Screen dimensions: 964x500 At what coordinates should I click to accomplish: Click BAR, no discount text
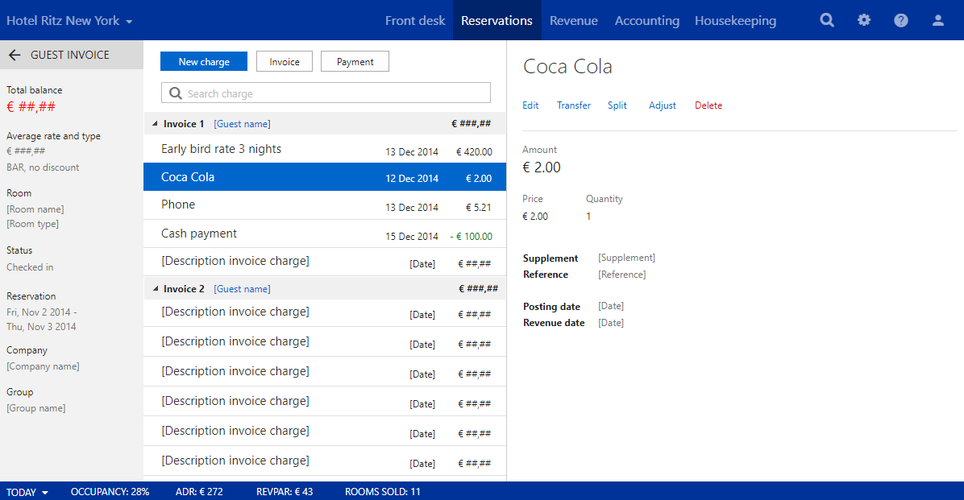pyautogui.click(x=43, y=167)
